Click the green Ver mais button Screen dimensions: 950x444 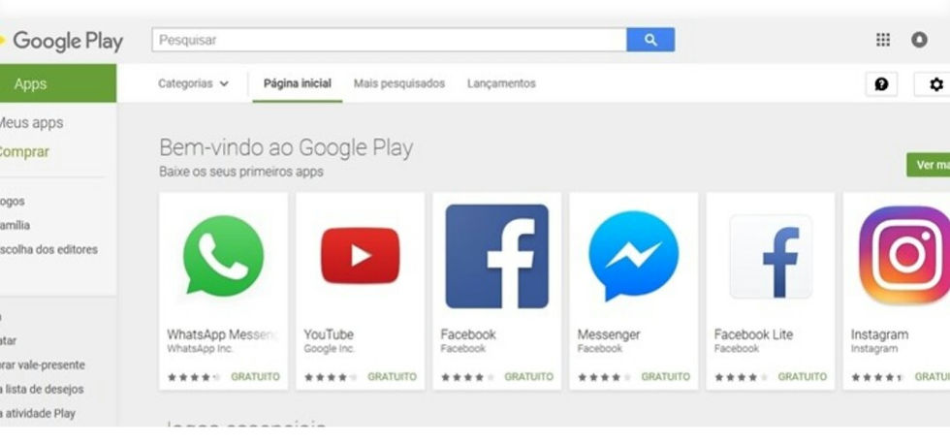929,165
